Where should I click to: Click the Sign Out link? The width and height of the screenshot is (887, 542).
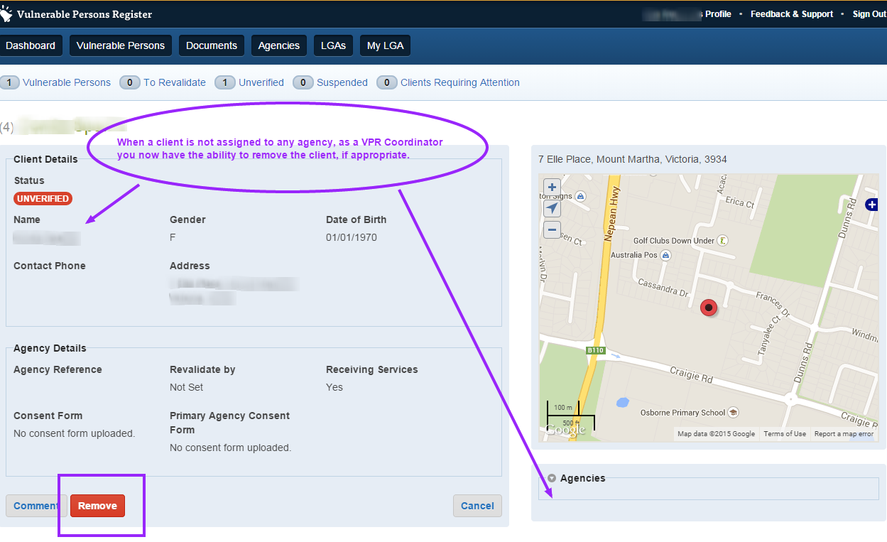coord(869,14)
